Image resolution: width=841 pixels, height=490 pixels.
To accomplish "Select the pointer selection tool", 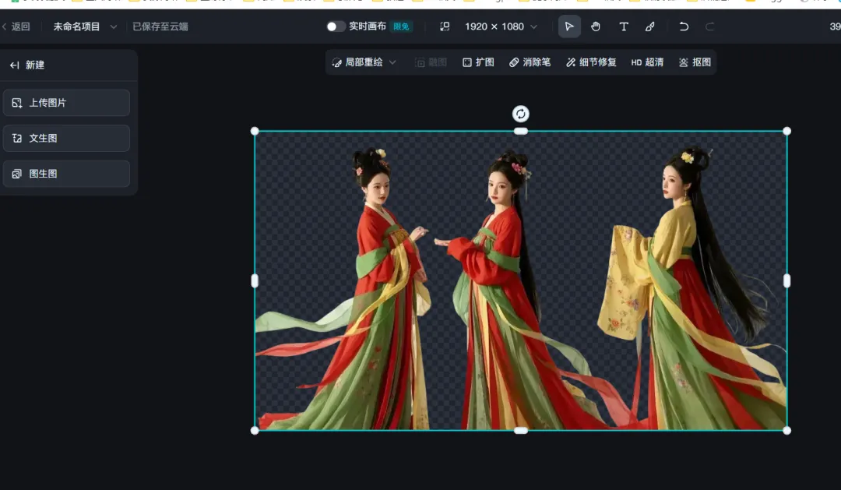I will 569,26.
